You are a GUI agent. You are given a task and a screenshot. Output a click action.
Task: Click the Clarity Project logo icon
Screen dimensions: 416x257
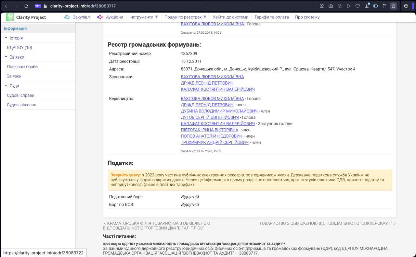pos(10,17)
